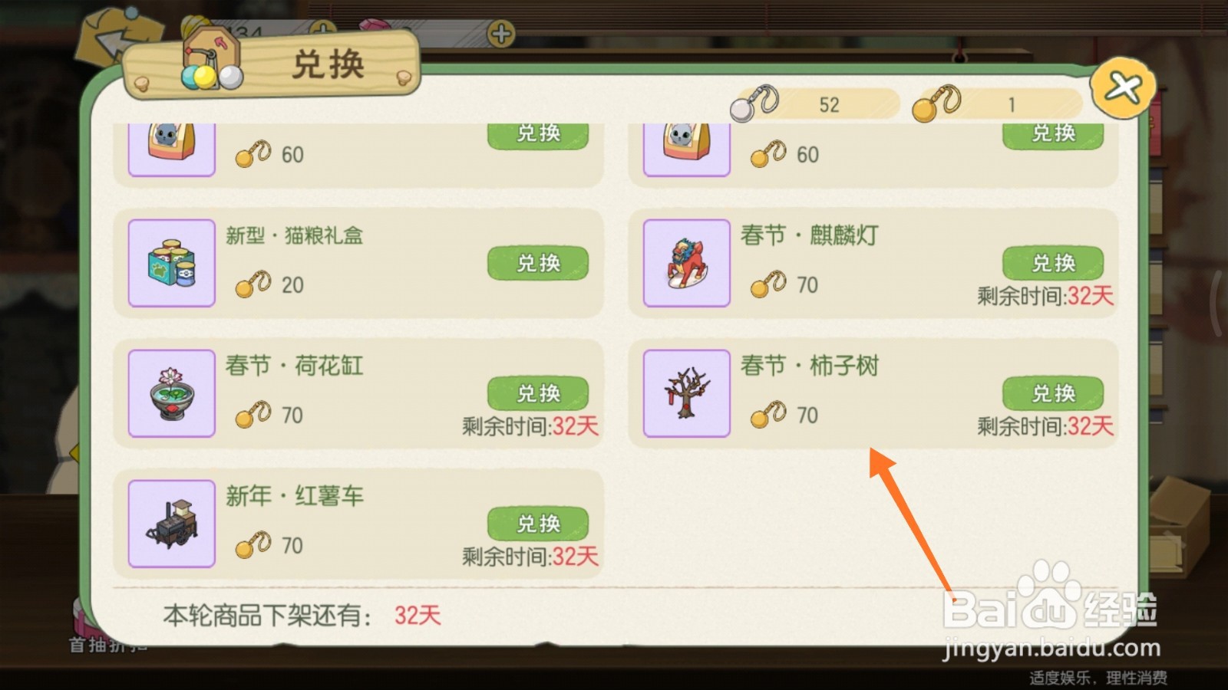Close the 兑换 exchange panel
The image size is (1228, 690).
point(1123,88)
